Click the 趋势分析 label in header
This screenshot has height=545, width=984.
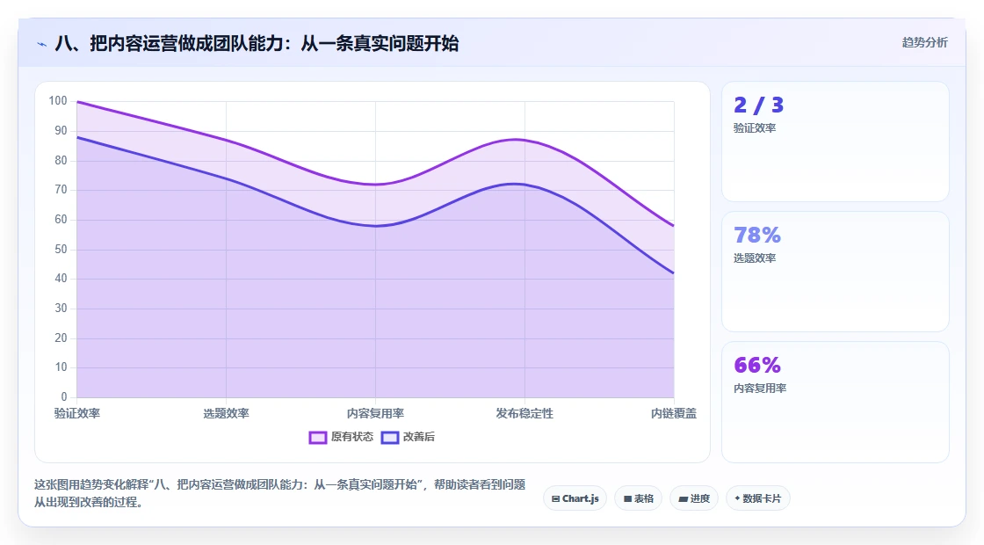(x=925, y=43)
